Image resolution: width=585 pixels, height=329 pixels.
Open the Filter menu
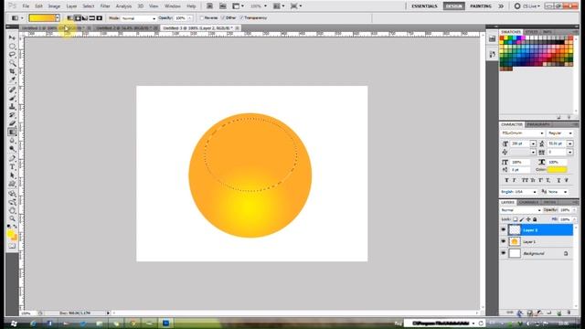(105, 6)
